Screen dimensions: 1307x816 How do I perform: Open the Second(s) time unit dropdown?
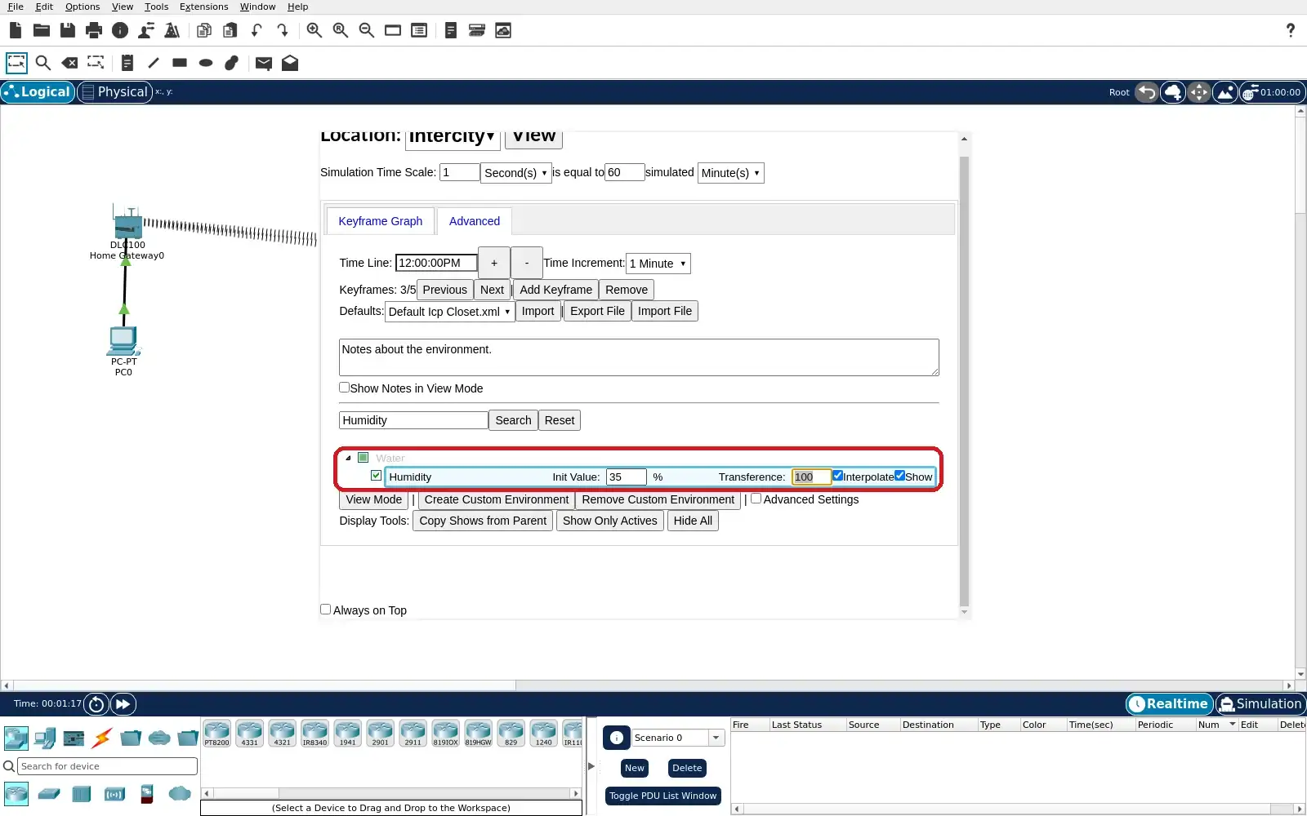pyautogui.click(x=515, y=173)
